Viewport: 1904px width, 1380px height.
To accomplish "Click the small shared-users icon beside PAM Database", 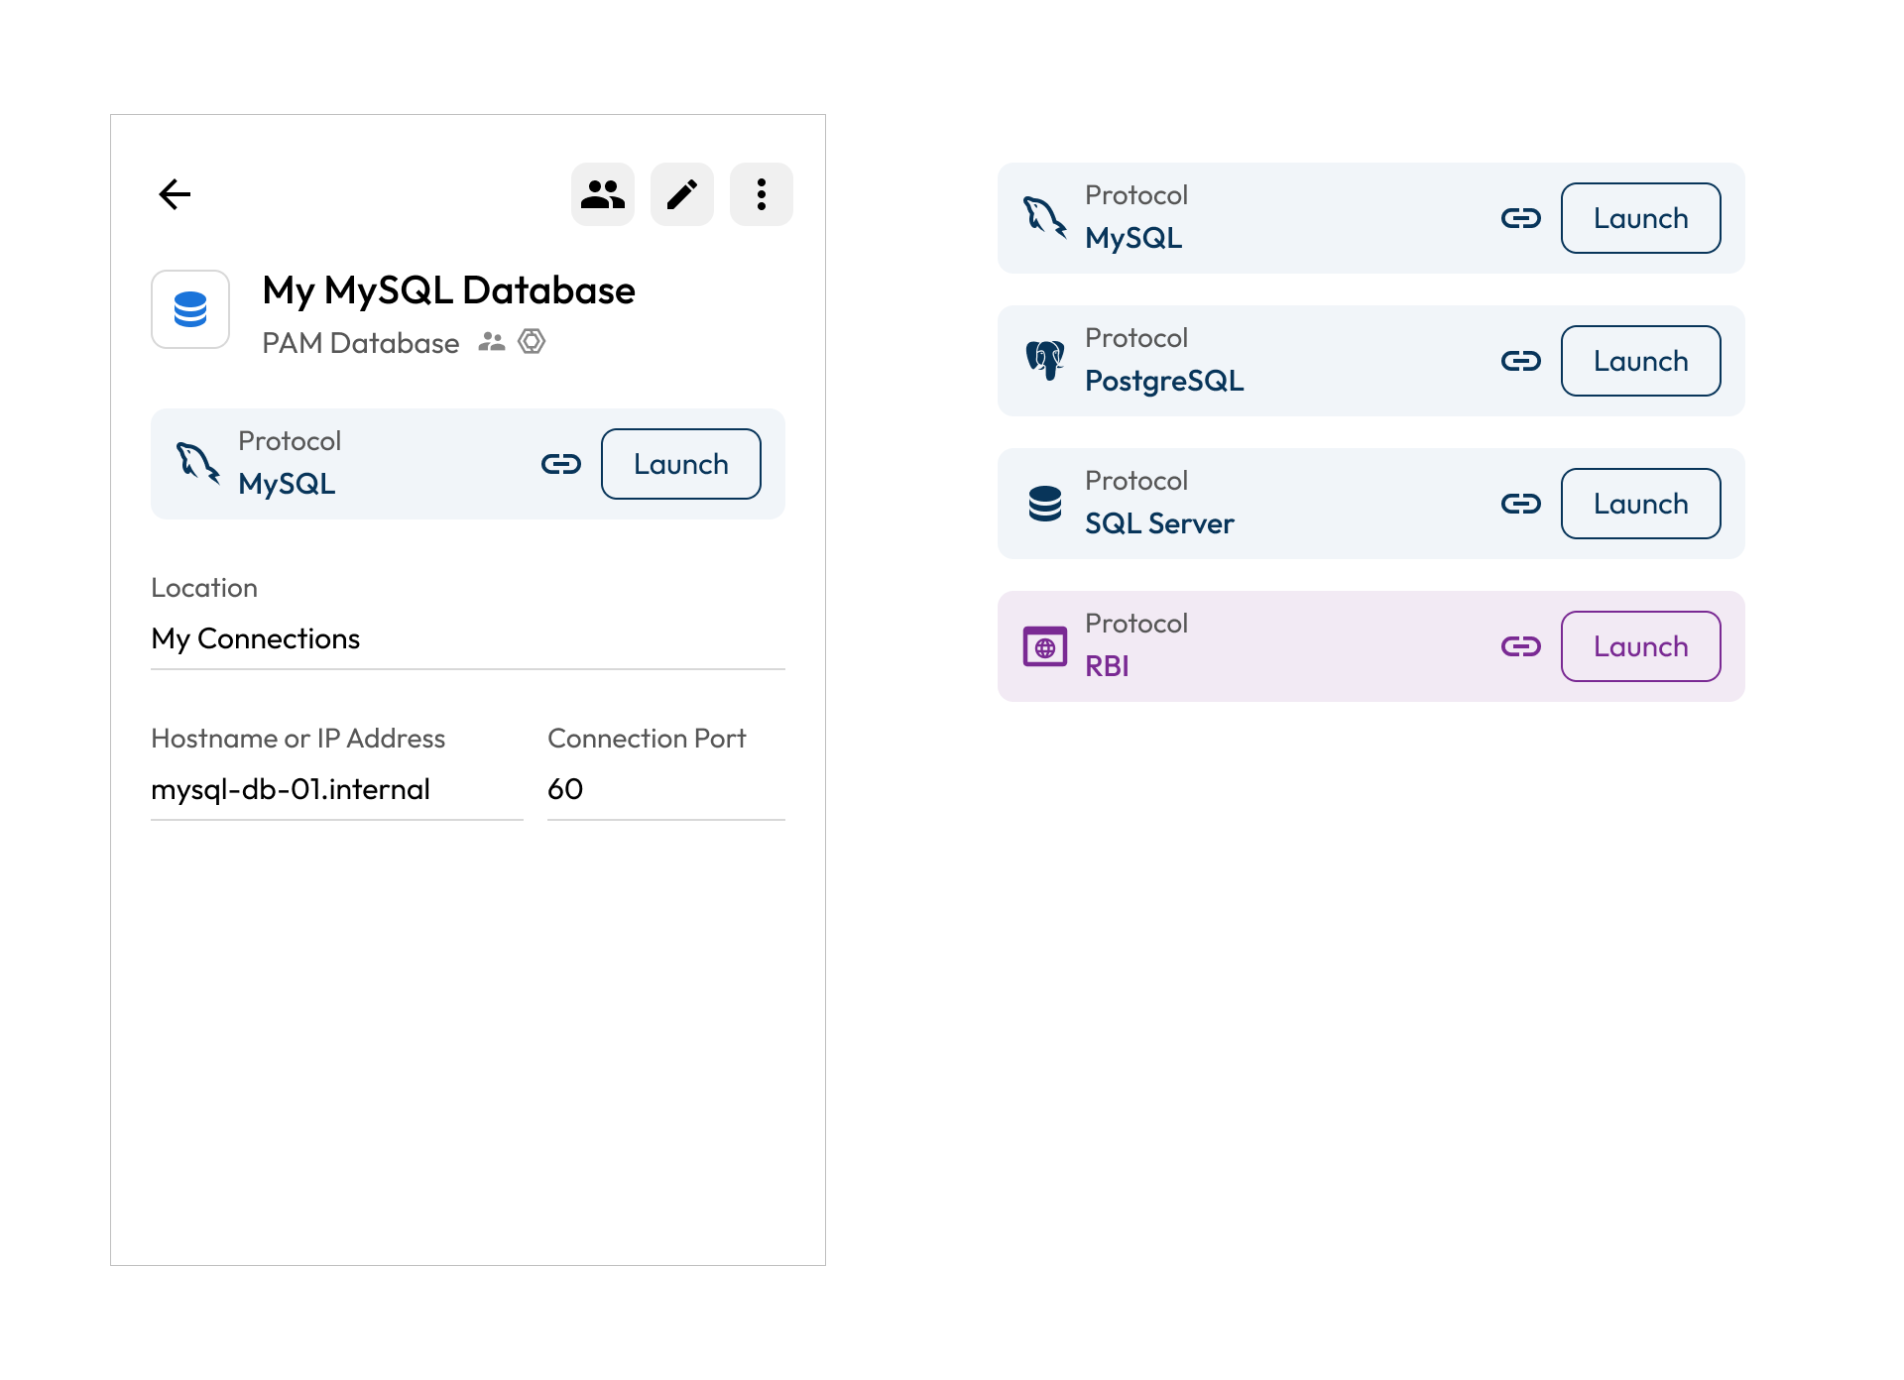I will (x=492, y=342).
